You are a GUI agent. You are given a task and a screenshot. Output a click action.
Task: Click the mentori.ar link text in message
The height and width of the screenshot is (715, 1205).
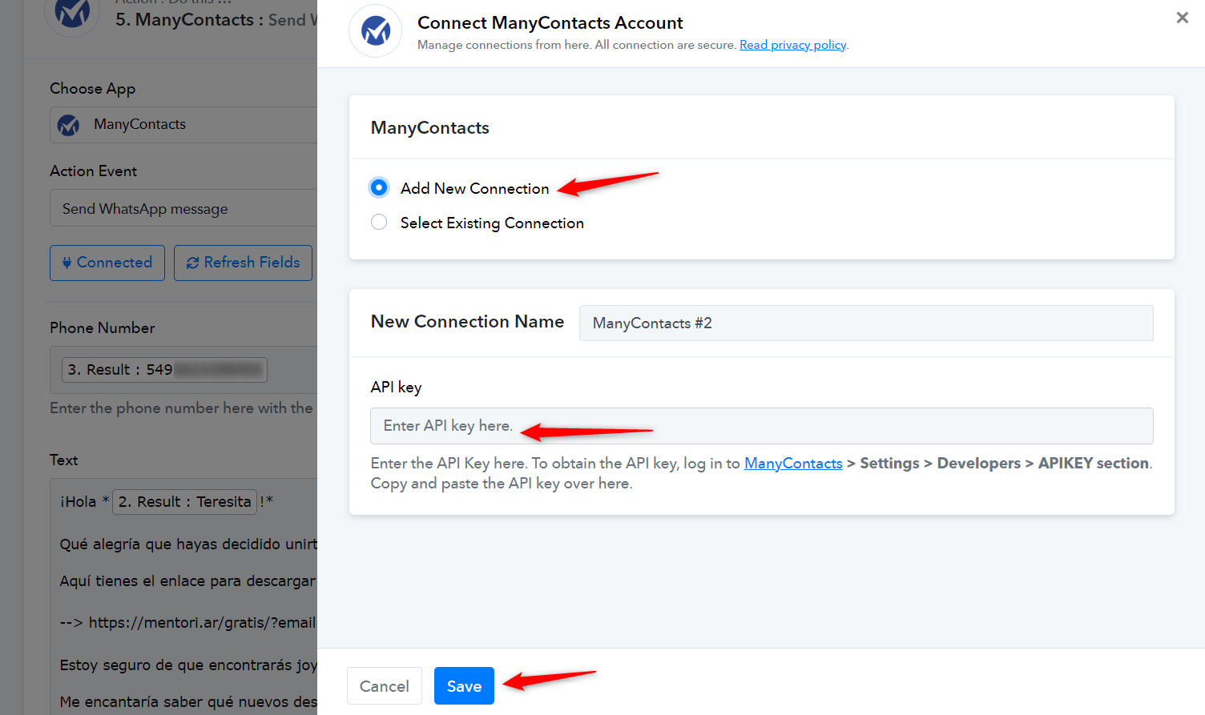click(202, 622)
